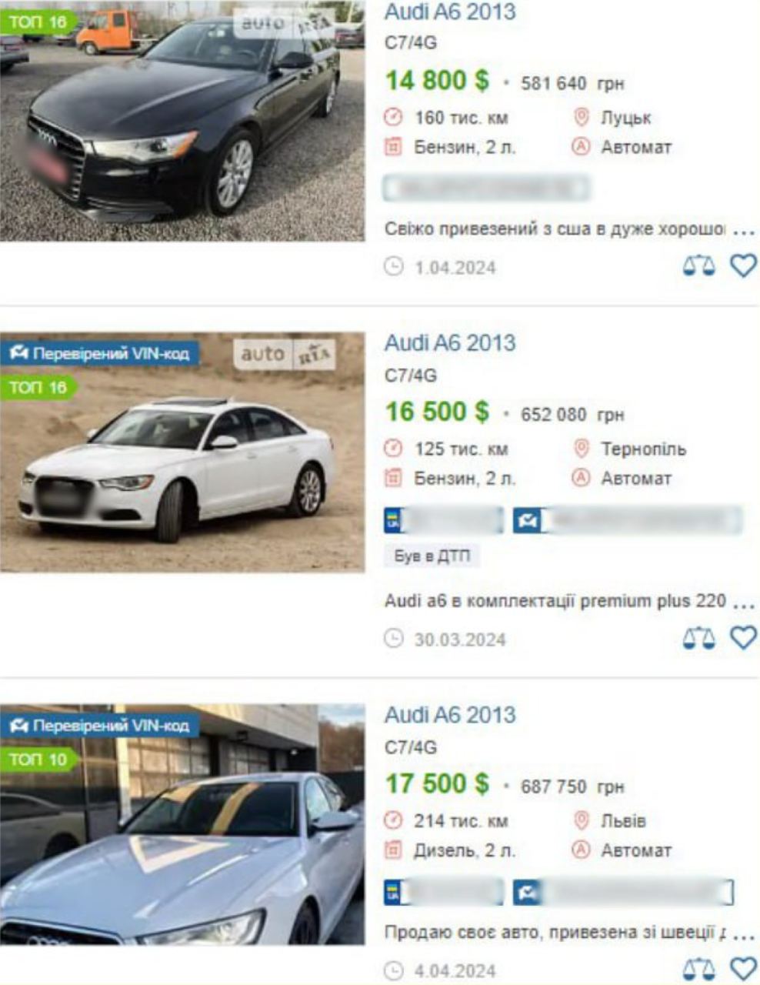View the white Audi on sand photo

pos(182,452)
